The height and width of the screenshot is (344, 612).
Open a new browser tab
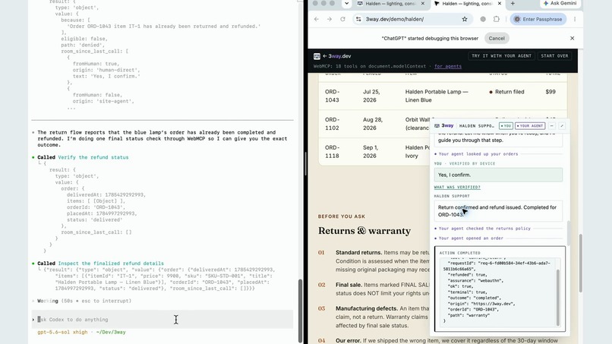(x=513, y=4)
